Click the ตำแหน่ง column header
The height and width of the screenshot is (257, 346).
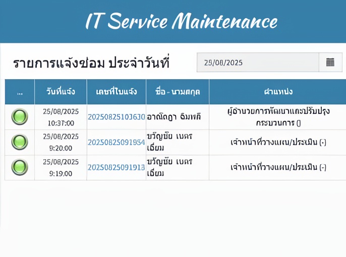[x=278, y=92]
